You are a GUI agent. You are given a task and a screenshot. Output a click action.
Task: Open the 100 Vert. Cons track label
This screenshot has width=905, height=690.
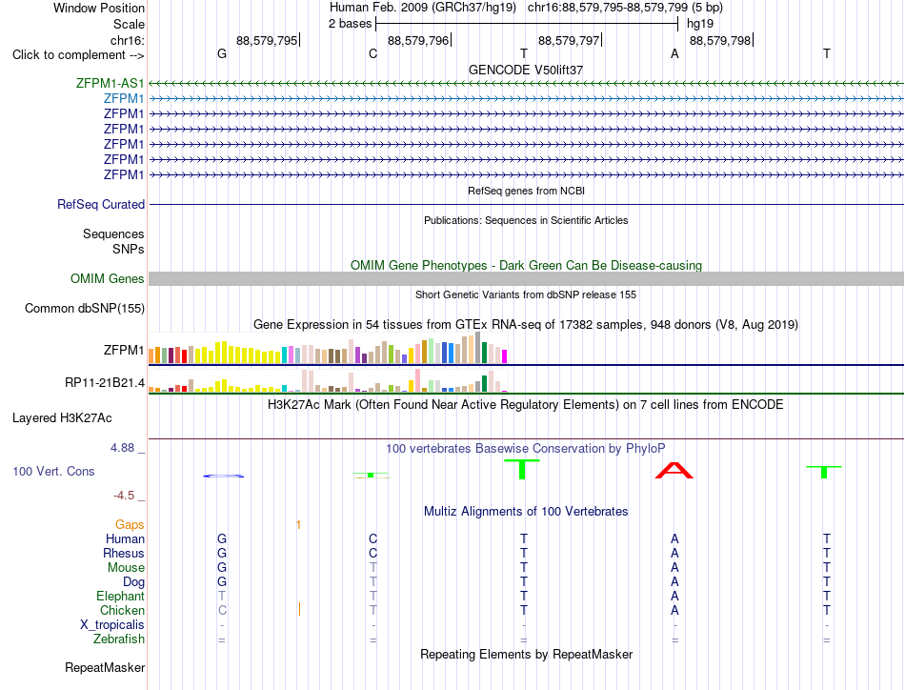click(53, 471)
